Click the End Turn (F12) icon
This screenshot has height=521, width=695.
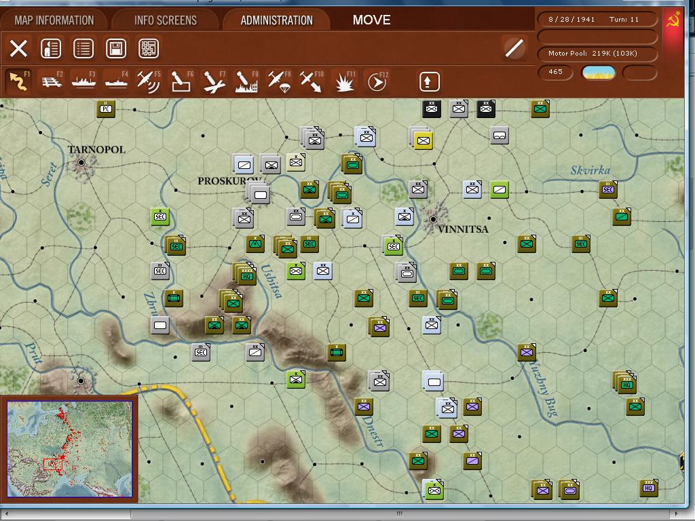[377, 81]
